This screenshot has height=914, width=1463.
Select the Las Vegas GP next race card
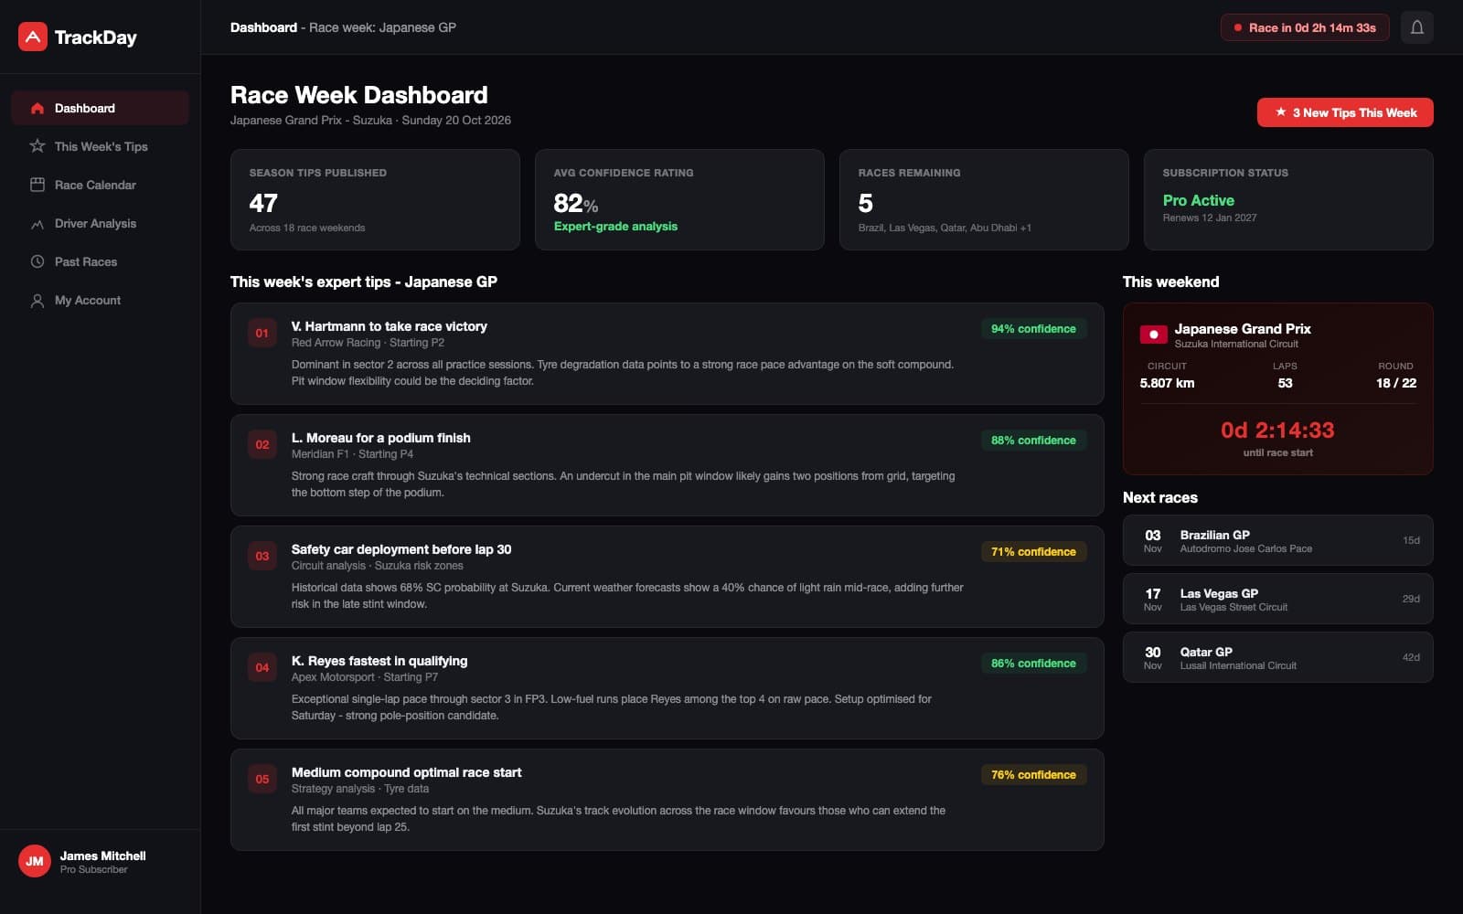pyautogui.click(x=1278, y=599)
